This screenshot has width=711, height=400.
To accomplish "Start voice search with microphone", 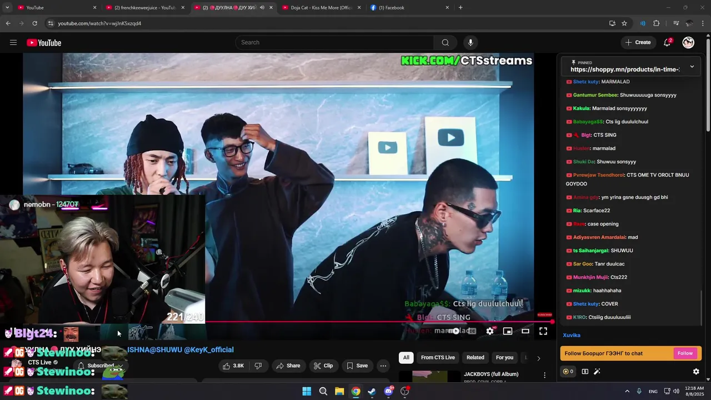I will 470,43.
